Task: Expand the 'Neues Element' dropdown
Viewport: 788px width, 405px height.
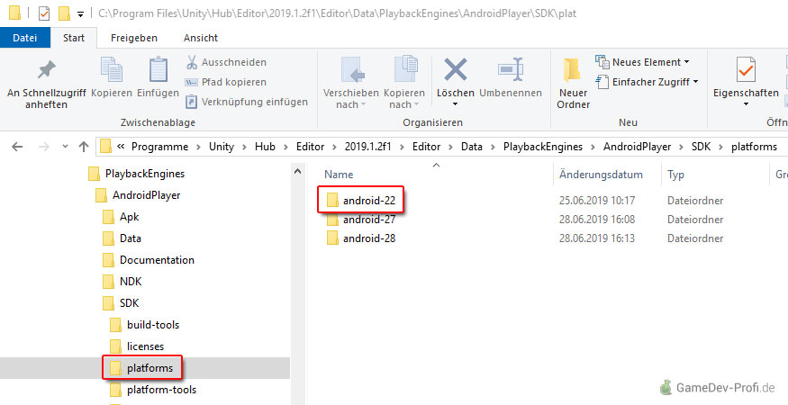Action: pos(642,62)
